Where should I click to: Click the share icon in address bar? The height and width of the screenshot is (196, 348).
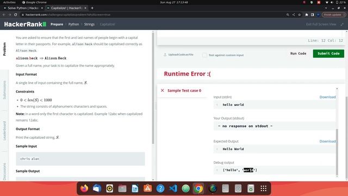[294, 15]
